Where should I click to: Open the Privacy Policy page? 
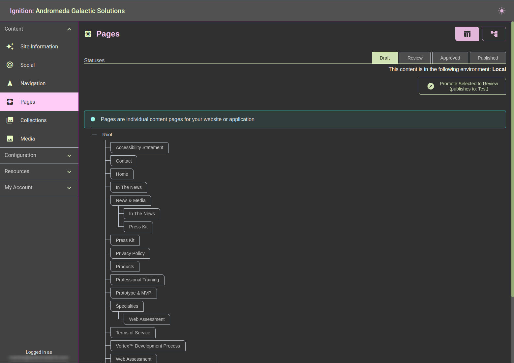[x=130, y=253]
